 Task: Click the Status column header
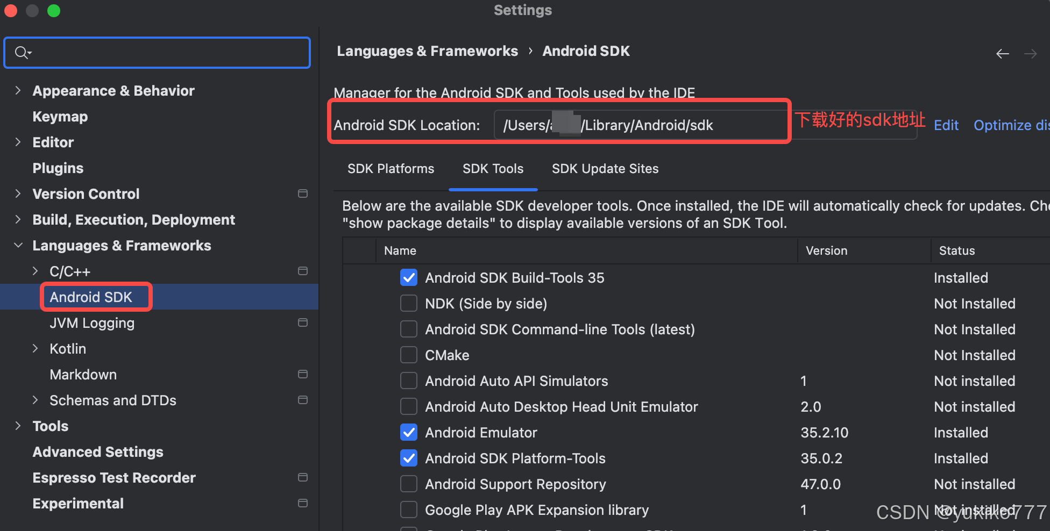click(x=957, y=250)
